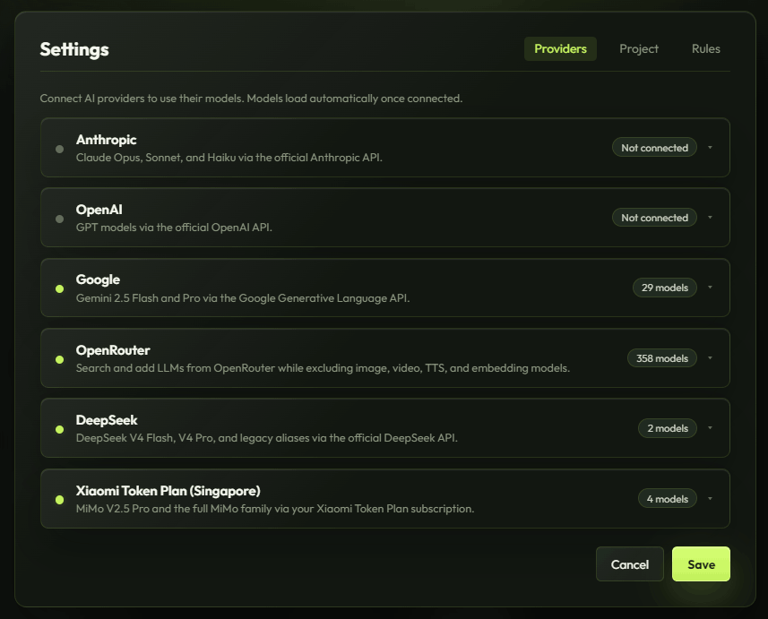The image size is (768, 619).
Task: Expand the Xiaomi Token Plan row arrow
Action: [x=710, y=499]
